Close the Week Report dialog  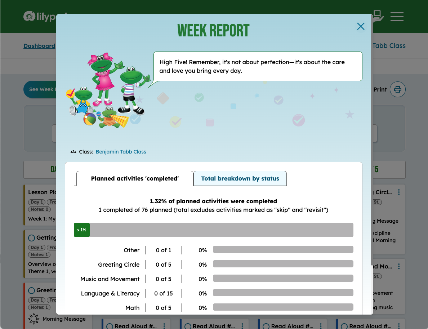tap(361, 26)
